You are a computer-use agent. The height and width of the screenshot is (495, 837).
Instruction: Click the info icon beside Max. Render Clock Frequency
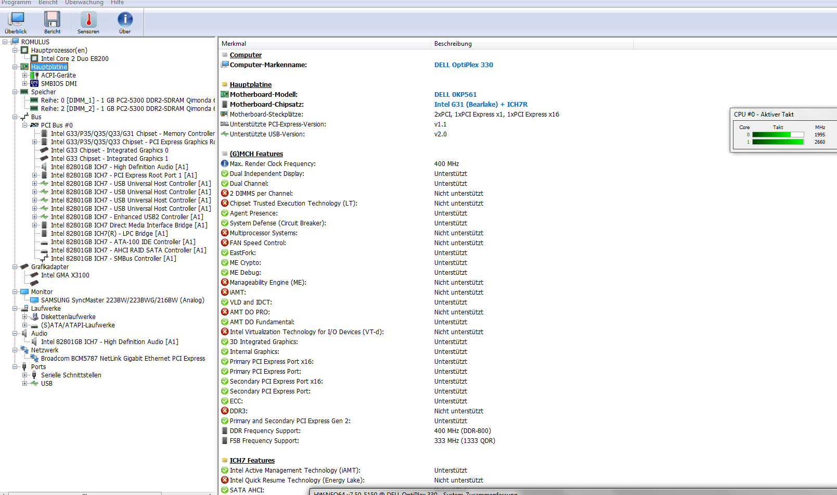(225, 163)
